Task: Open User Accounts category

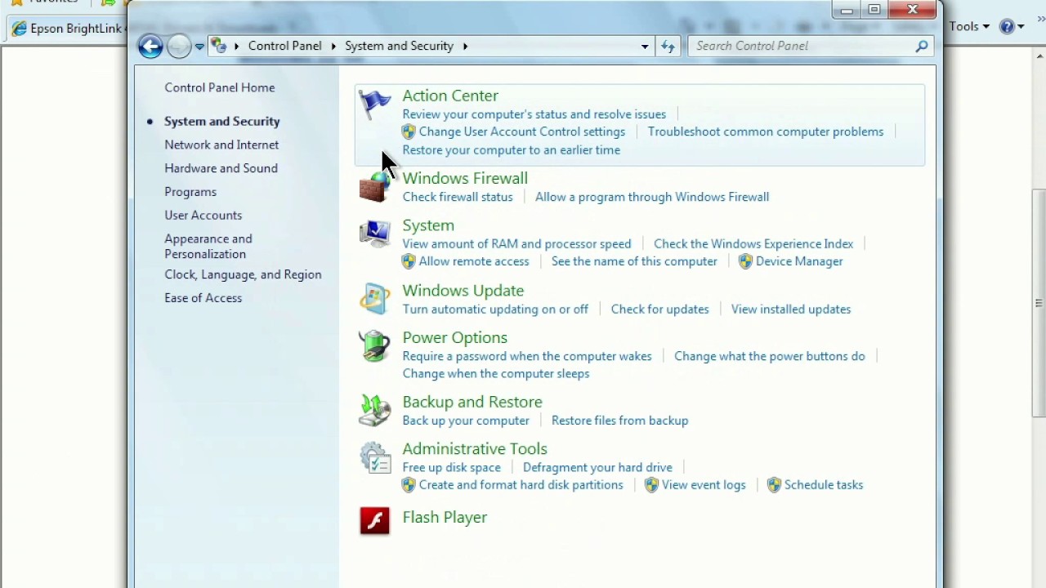Action: (x=203, y=216)
